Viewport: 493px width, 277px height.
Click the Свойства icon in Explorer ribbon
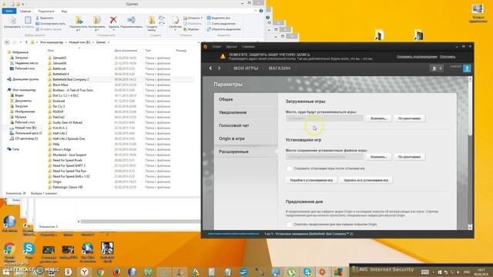click(175, 21)
